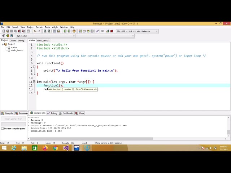
Task: Open the Execute menu
Action: click(x=39, y=27)
